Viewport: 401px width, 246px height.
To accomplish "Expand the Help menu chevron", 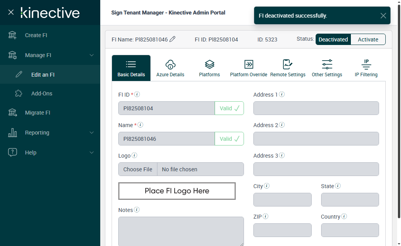I will click(92, 153).
